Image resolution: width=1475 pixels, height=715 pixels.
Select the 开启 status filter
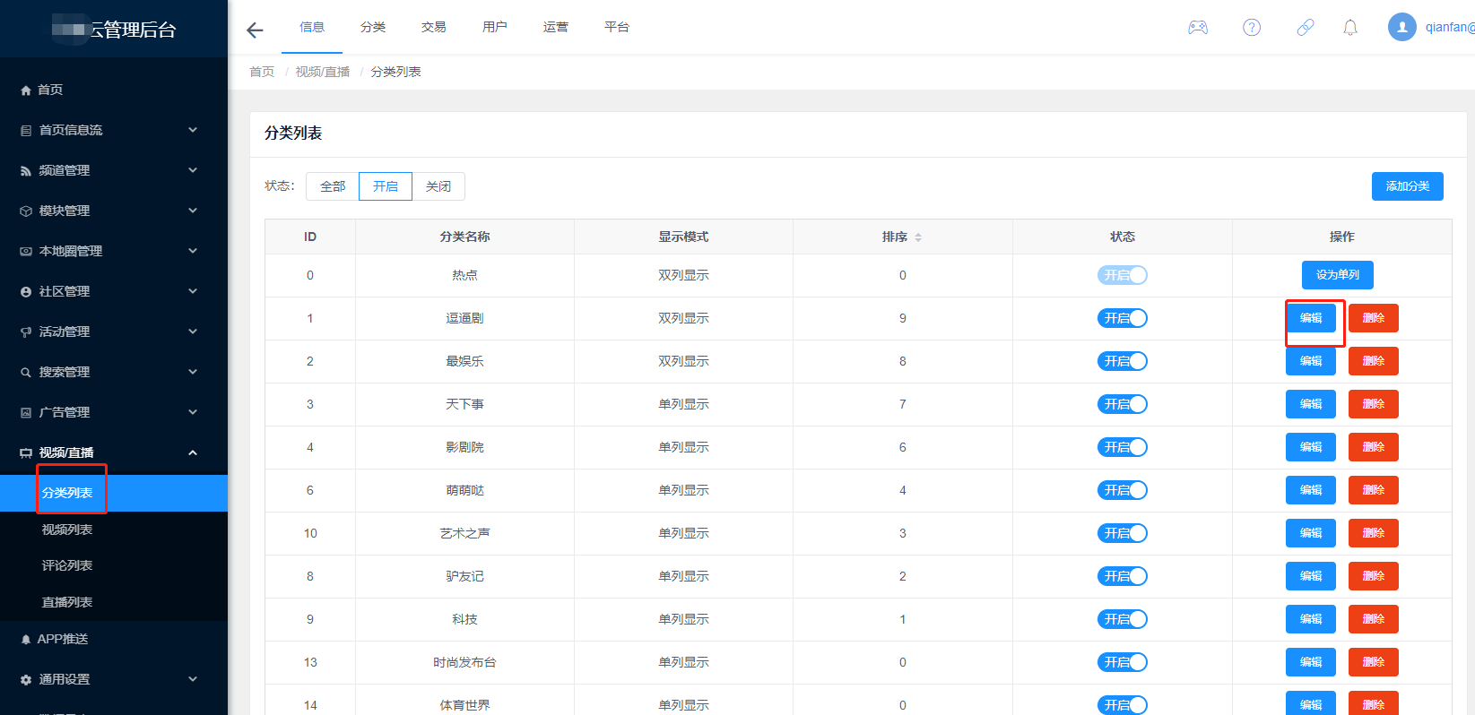386,186
